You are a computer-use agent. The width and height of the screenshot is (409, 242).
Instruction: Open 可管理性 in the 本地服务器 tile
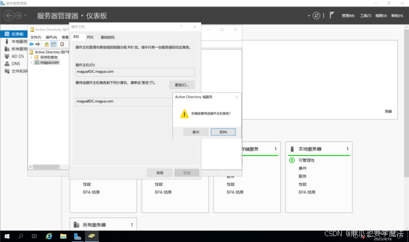(x=306, y=160)
